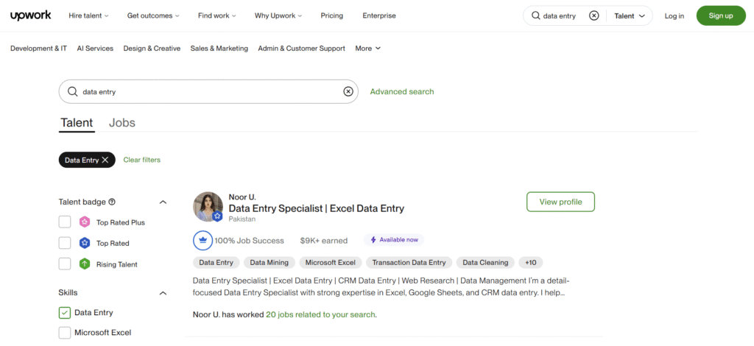This screenshot has width=754, height=346.
Task: Click the green Rising Talent badge icon
Action: (x=85, y=264)
